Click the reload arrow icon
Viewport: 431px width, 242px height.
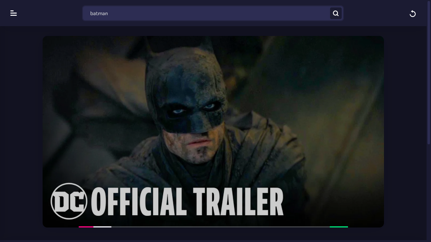[x=413, y=14]
